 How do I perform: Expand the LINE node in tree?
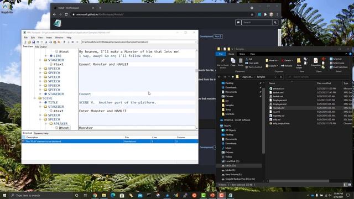click(46, 56)
